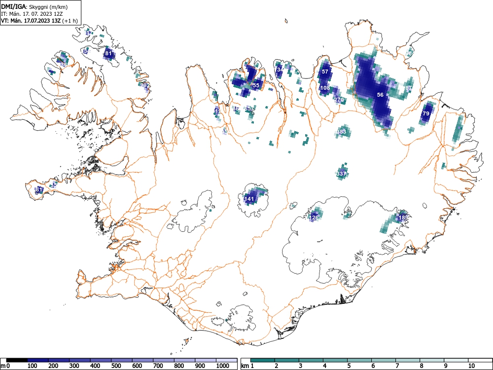This screenshot has height=370, width=493.
Task: Click the 2 label on the kilometre scale
Action: 277,366
